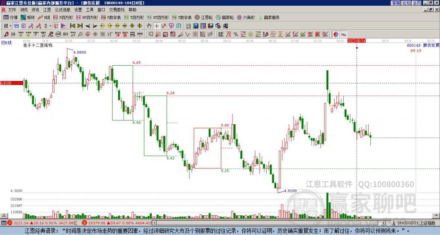
Task: Open the 公式选股 menu
Action: click(63, 10)
